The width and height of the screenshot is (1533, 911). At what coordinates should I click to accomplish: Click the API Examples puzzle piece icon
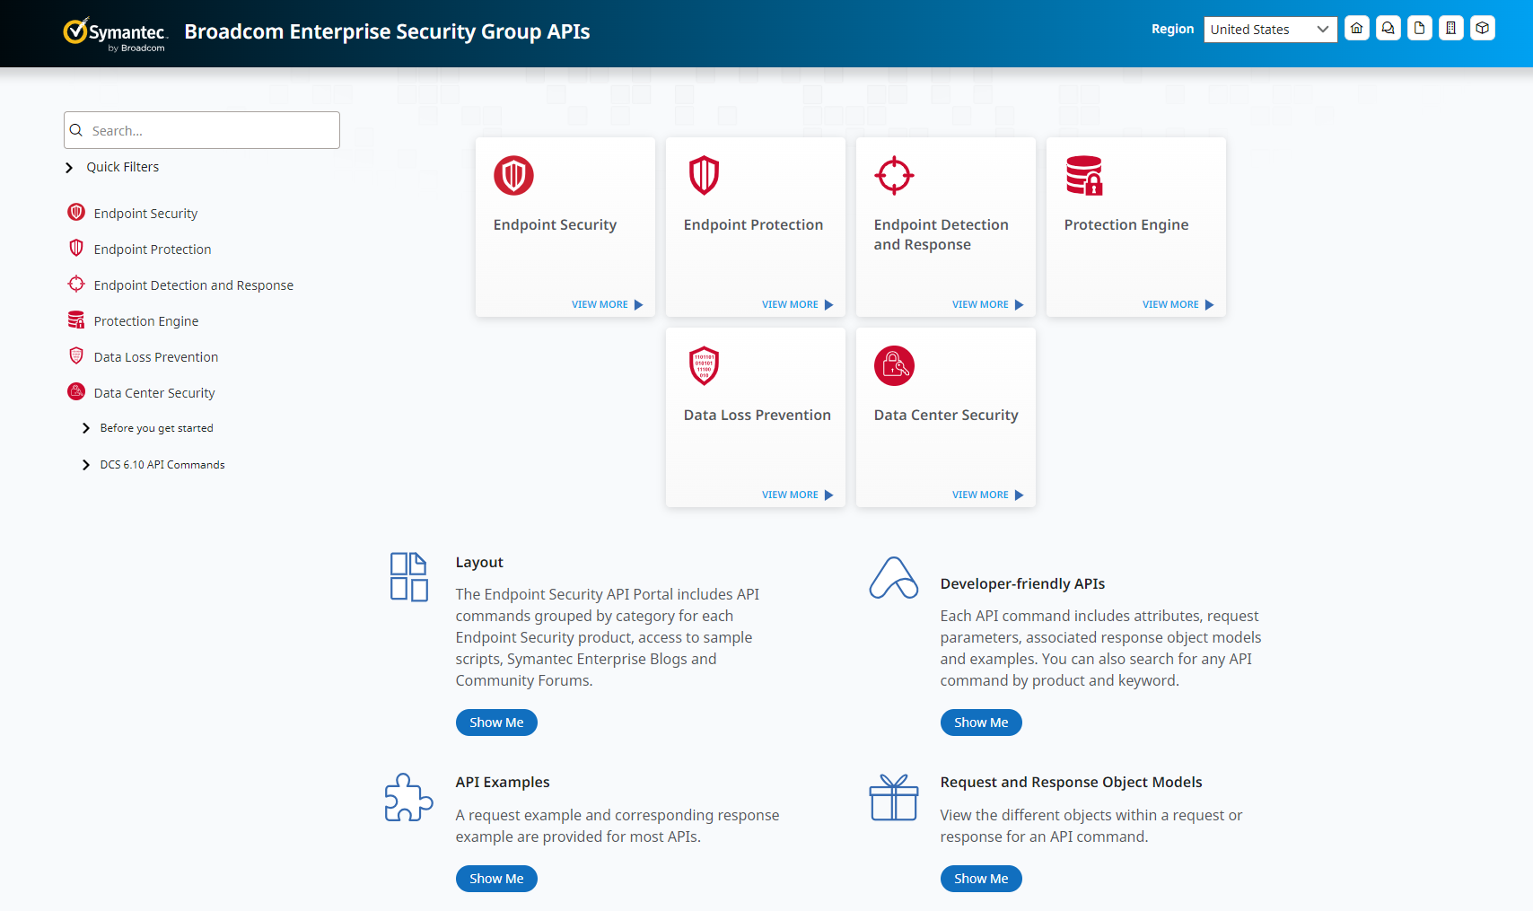tap(408, 797)
